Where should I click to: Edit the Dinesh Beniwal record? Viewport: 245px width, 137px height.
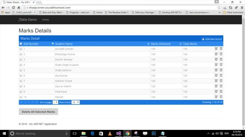(216, 59)
